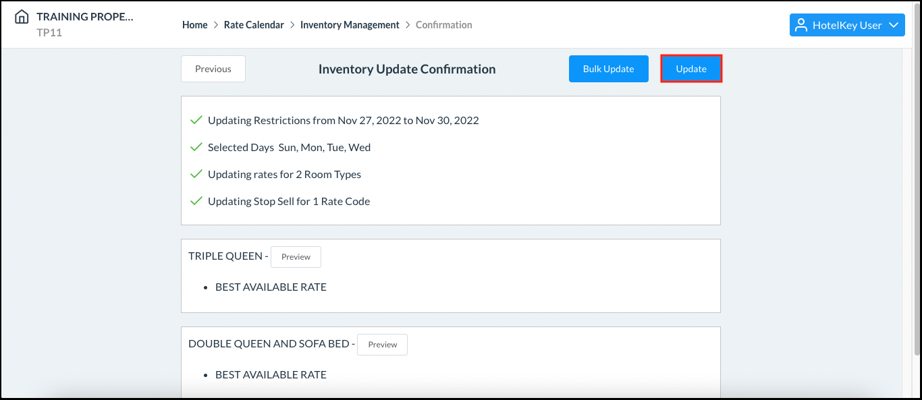Click the green checkmark beside Updating Restrictions
The height and width of the screenshot is (400, 922).
click(196, 119)
